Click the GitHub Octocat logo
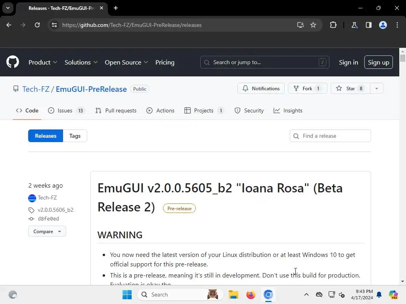The height and width of the screenshot is (304, 406). 13,62
